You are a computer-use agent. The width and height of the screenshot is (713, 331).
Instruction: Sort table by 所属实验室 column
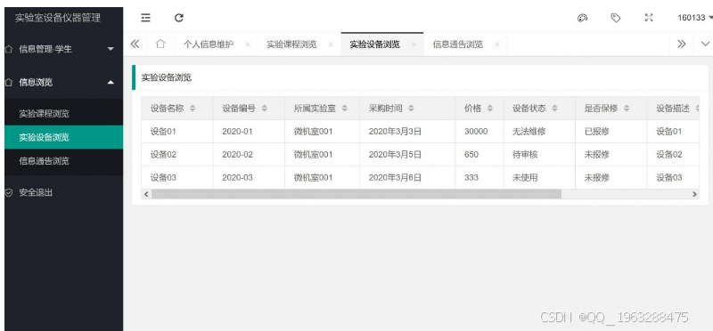345,109
